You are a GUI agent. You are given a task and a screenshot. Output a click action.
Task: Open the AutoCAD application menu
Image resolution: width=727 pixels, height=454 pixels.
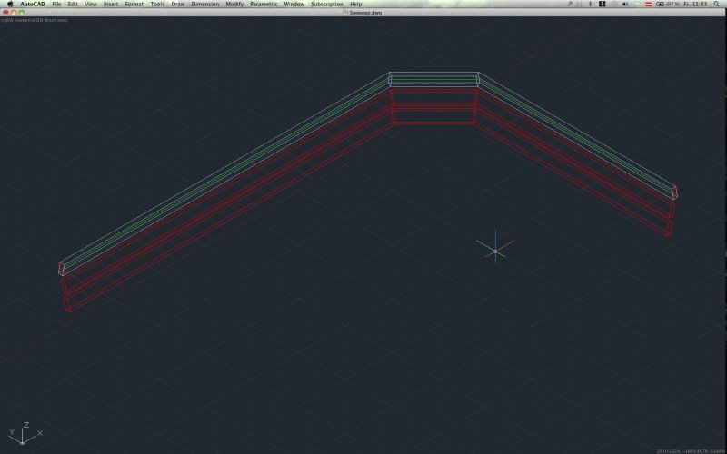tap(33, 4)
